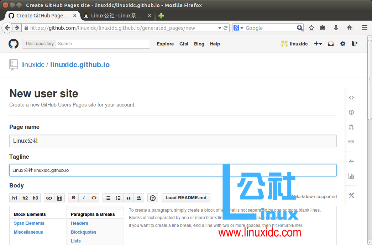This screenshot has height=245, width=372.
Task: Insert code formatting in editor
Action: pyautogui.click(x=94, y=198)
